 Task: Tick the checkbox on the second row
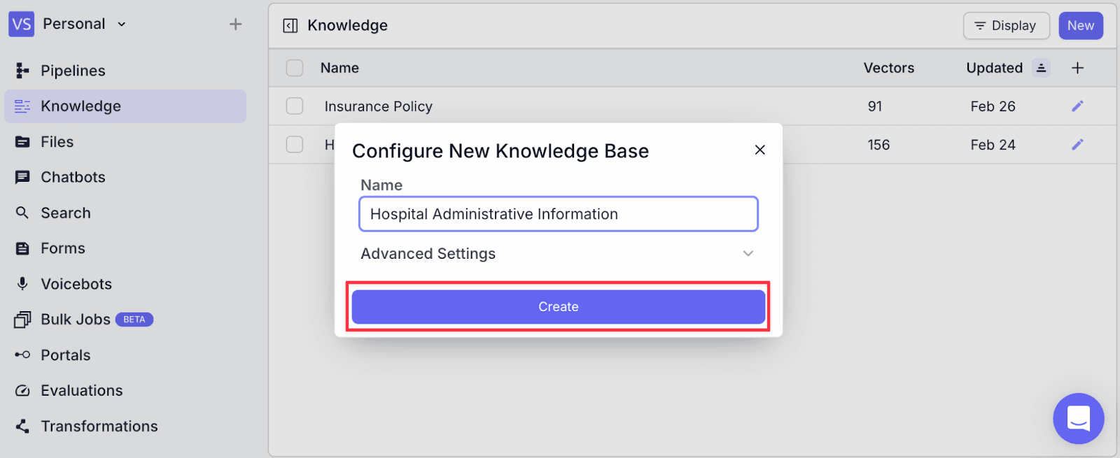click(x=295, y=145)
